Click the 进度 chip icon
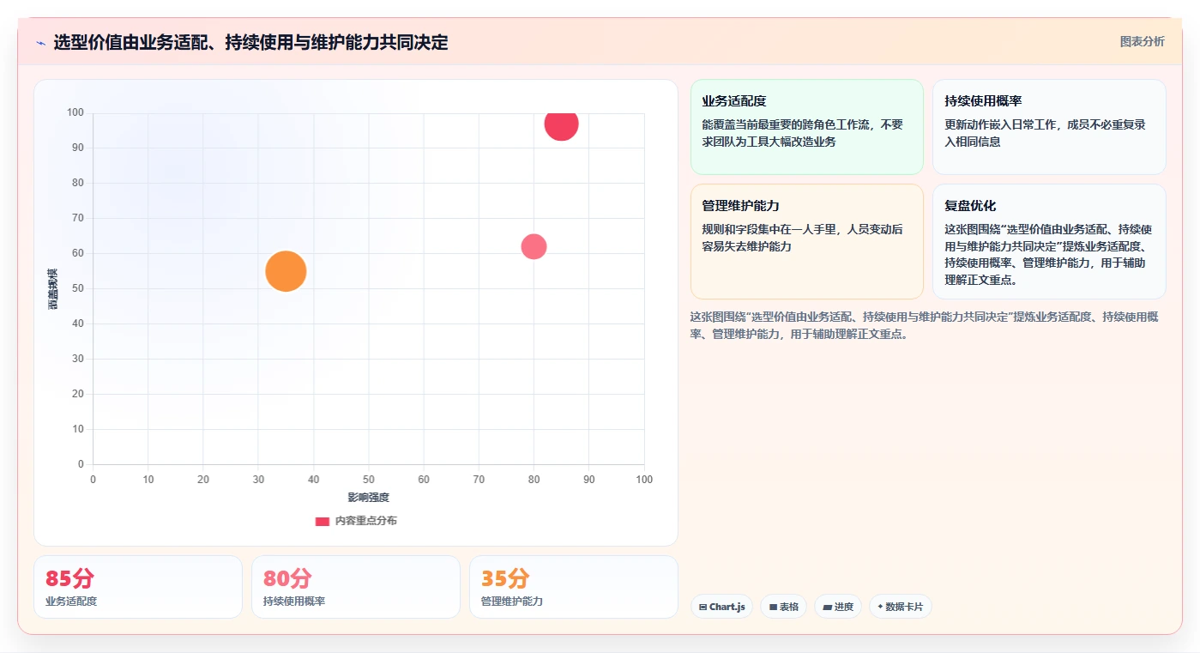Image resolution: width=1200 pixels, height=653 pixels. tap(827, 607)
